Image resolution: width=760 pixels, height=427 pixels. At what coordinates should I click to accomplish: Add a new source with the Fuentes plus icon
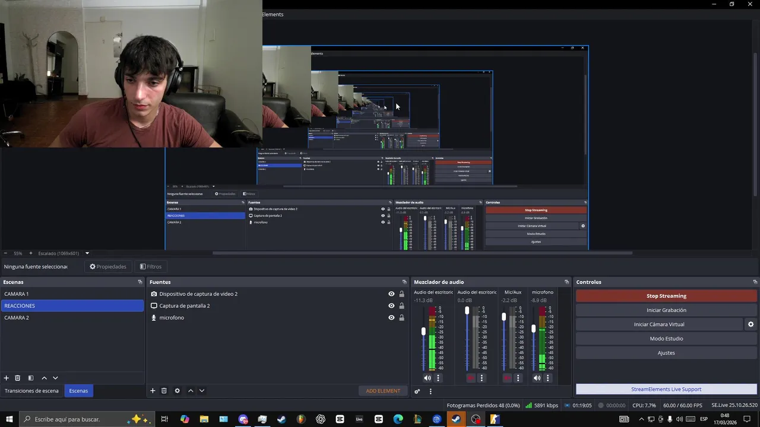[x=153, y=391]
